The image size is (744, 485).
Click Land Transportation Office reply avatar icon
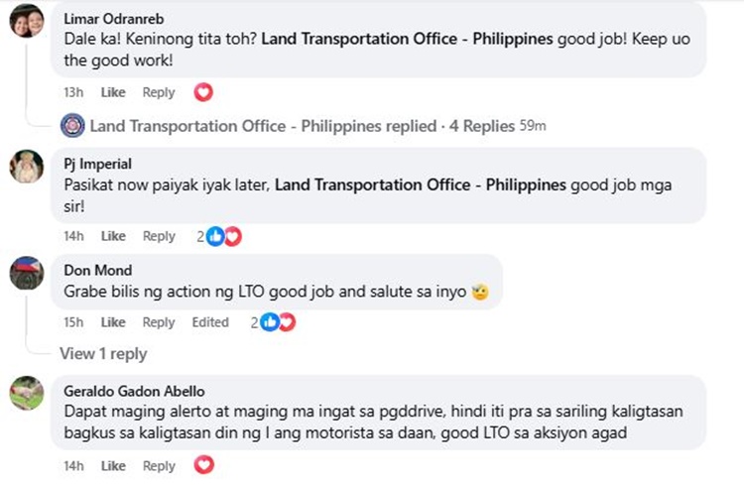point(72,126)
